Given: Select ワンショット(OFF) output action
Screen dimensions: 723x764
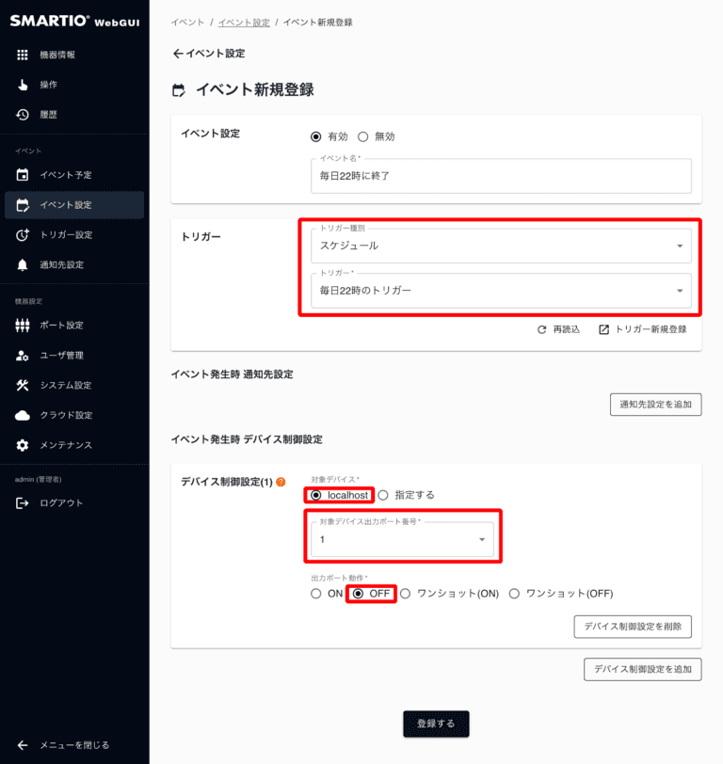Looking at the screenshot, I should pos(514,594).
